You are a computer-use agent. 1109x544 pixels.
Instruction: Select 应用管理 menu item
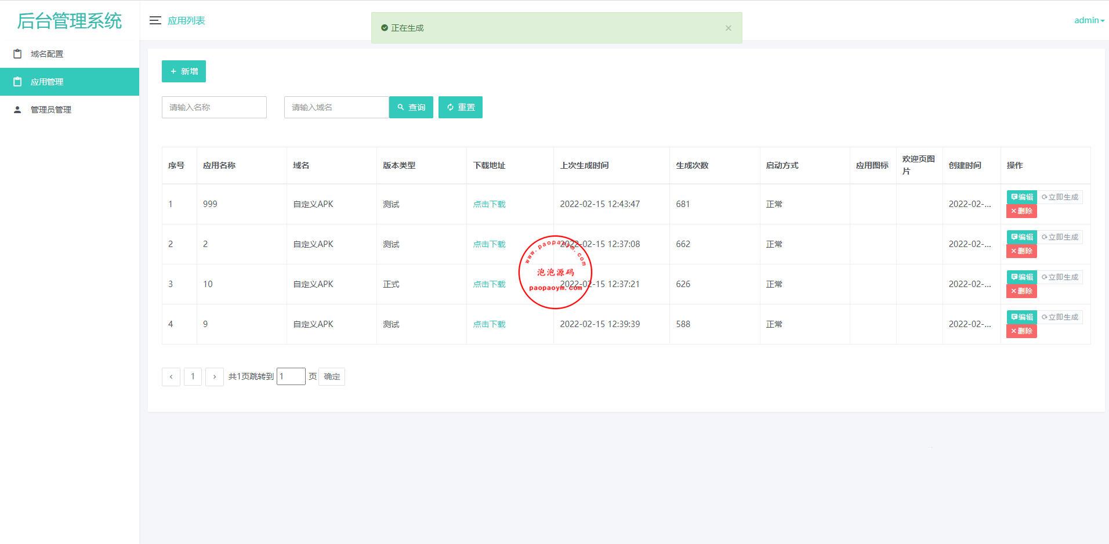click(x=48, y=82)
